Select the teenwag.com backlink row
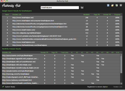 [61, 74]
